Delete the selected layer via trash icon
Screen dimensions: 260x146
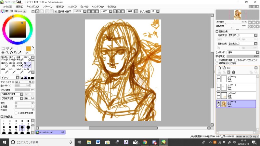[233, 72]
